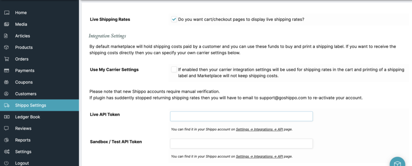Click the Logout icon in sidebar
This screenshot has width=412, height=166.
pos(6,163)
